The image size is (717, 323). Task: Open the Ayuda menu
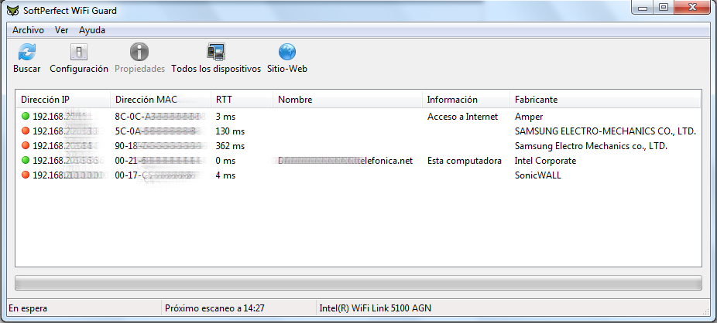92,30
